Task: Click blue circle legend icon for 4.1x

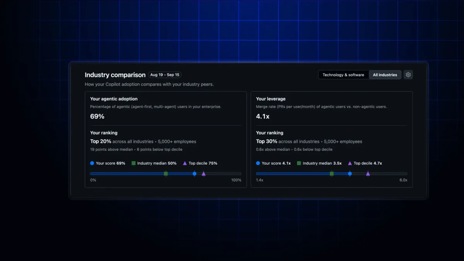Action: click(x=258, y=163)
